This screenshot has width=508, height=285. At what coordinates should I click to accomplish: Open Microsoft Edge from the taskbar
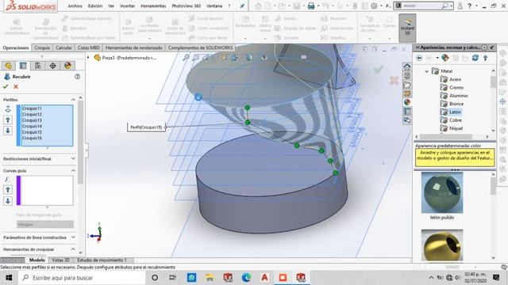click(246, 278)
